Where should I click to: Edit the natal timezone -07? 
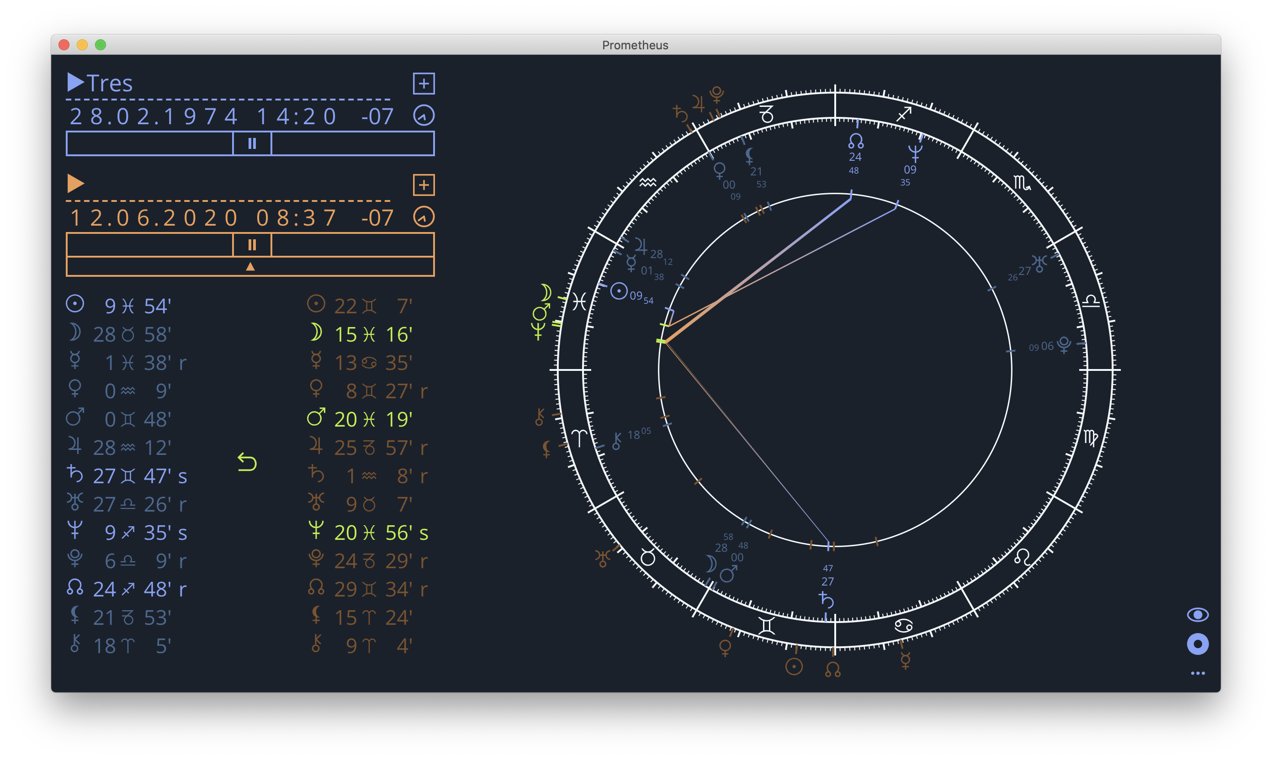coord(377,117)
